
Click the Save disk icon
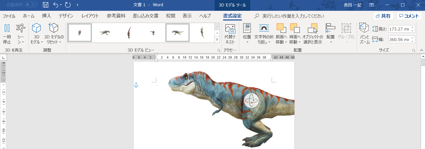coord(46,5)
